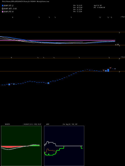
Task: Click the 'Pre H: 2.20' high value
Action: pos(78,7)
